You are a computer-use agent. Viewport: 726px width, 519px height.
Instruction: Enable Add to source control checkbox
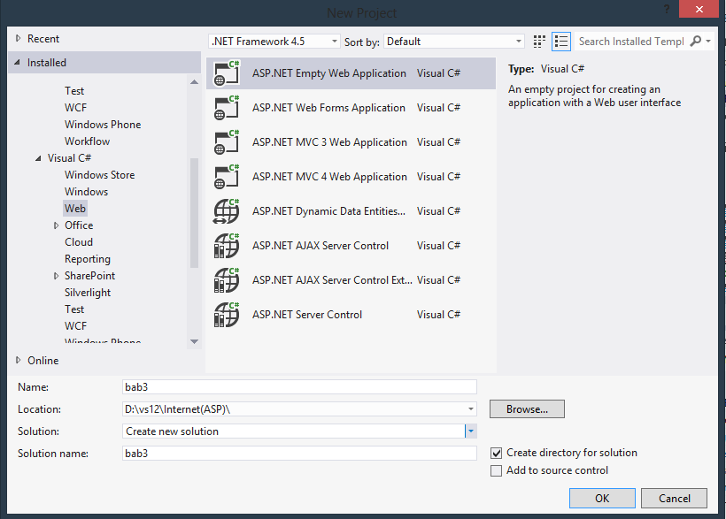pyautogui.click(x=496, y=470)
